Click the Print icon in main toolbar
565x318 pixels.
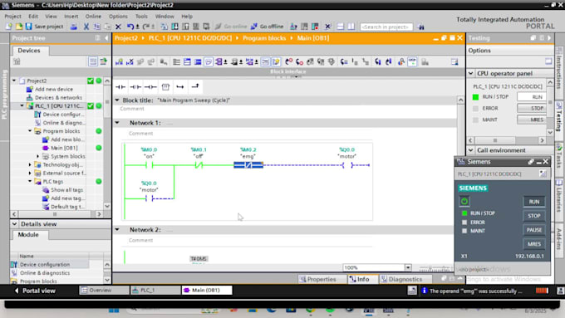coord(73,27)
